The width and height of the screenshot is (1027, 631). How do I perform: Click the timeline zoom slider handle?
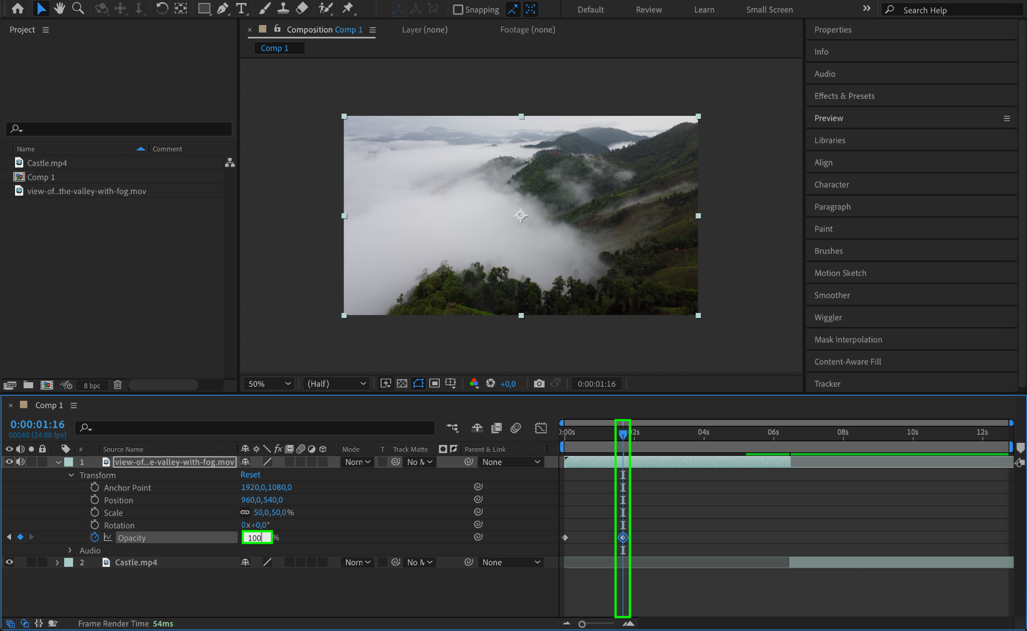tap(582, 624)
